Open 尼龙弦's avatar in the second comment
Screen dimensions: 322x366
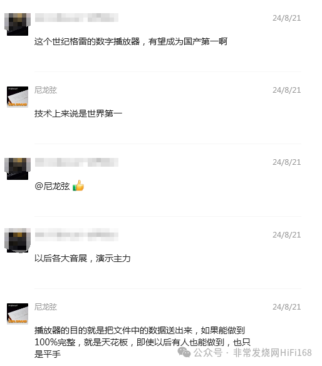tap(18, 97)
